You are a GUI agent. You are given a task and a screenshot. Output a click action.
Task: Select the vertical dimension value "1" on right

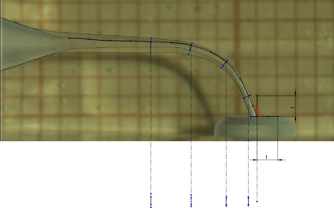292,108
